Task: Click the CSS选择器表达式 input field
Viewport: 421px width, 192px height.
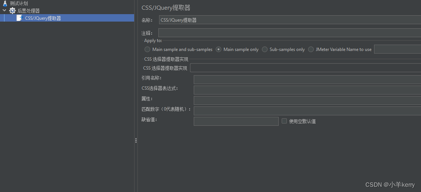Action: 307,90
